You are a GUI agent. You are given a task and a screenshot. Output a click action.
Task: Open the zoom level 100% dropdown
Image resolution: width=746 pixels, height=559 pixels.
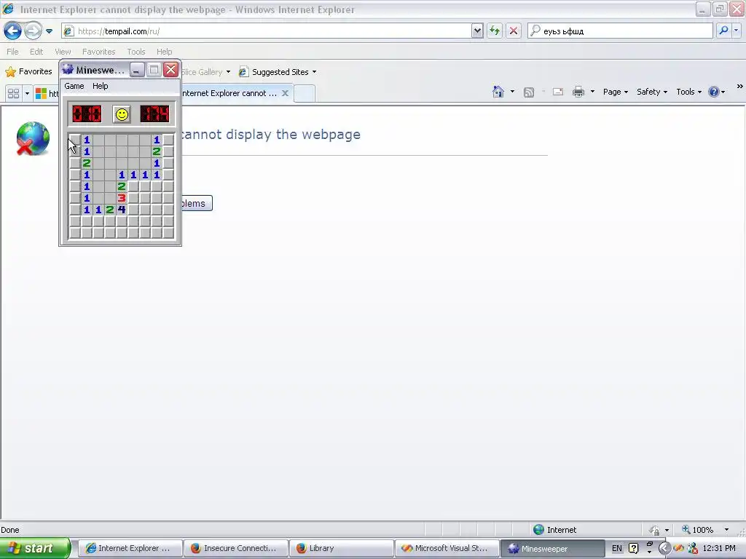(726, 530)
